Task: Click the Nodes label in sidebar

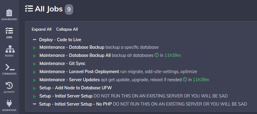Action: (x=9, y=56)
